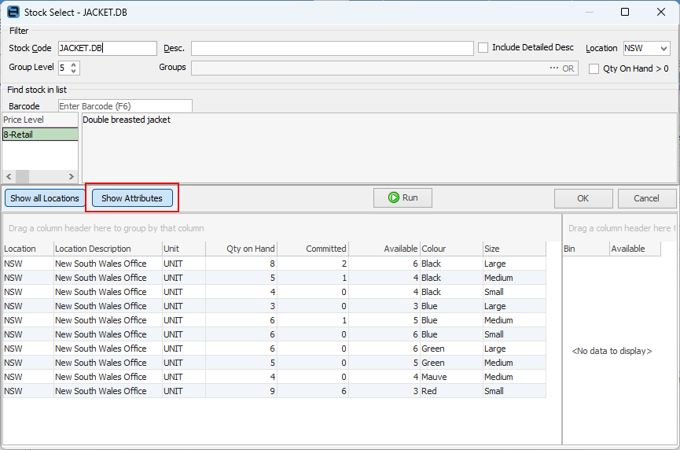The height and width of the screenshot is (450, 680).
Task: Select the 8-Retail price level
Action: [x=40, y=135]
